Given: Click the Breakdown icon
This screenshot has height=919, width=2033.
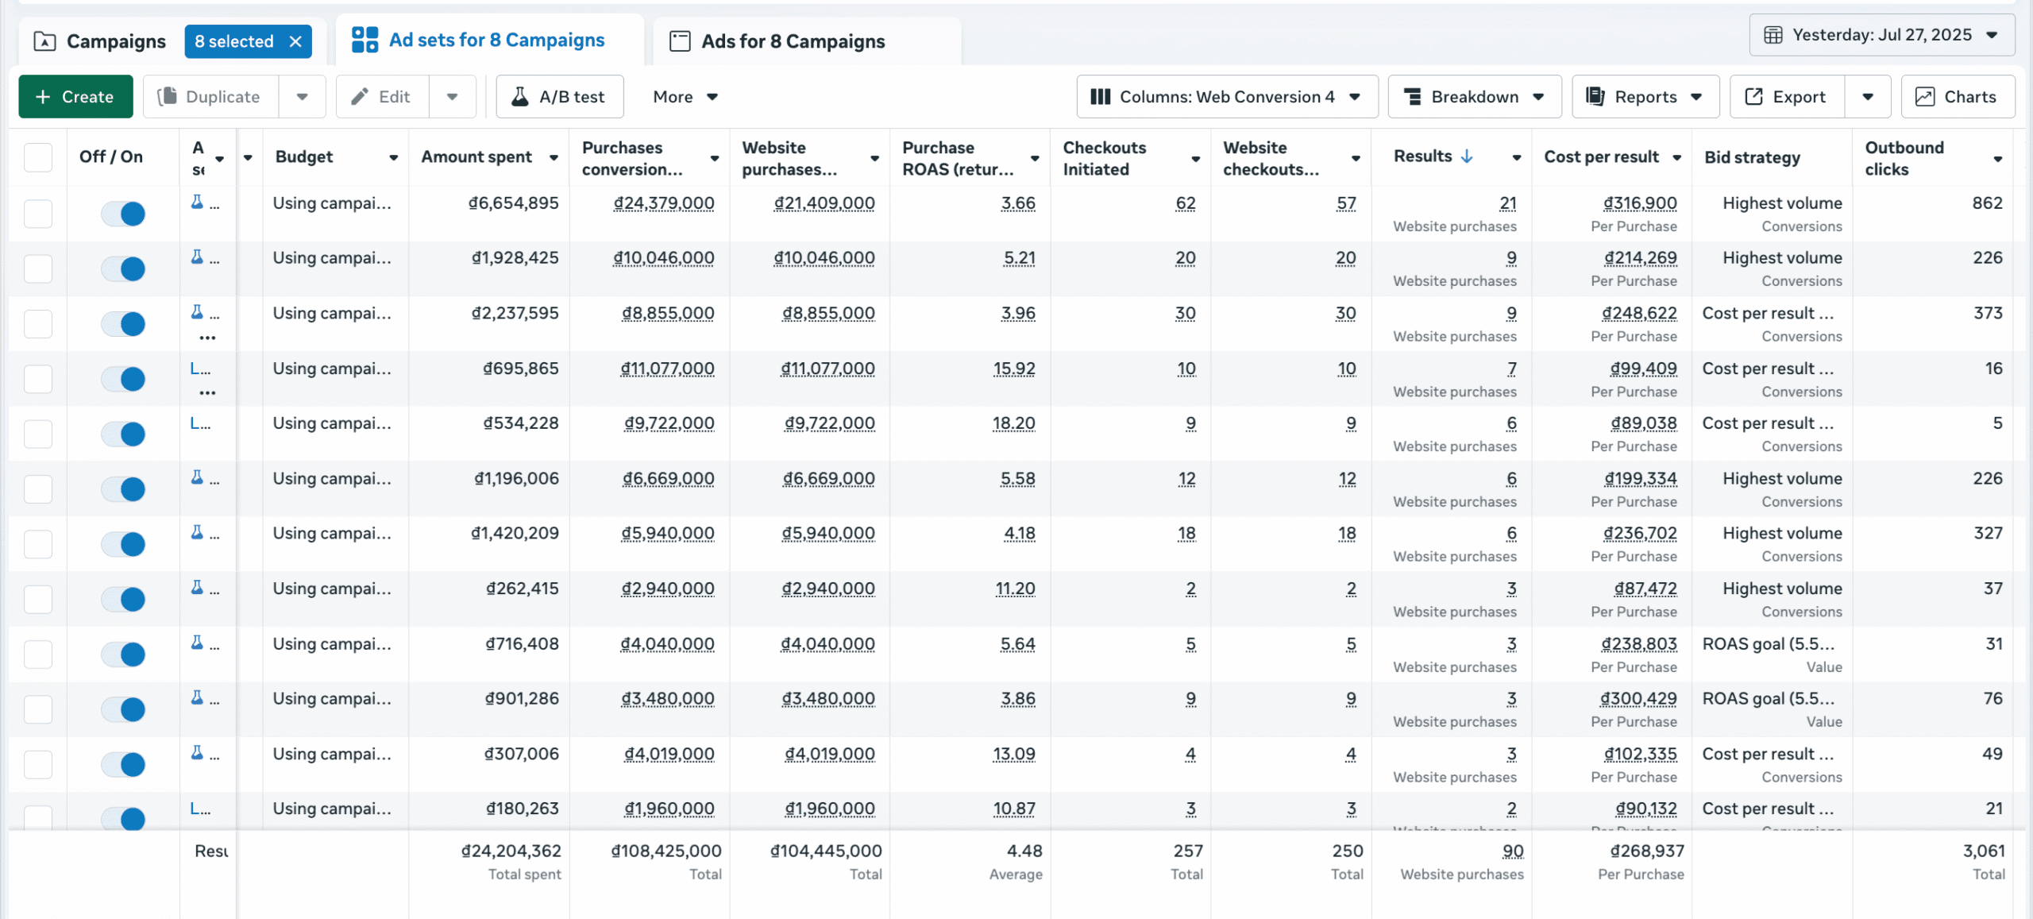Looking at the screenshot, I should click(1413, 97).
